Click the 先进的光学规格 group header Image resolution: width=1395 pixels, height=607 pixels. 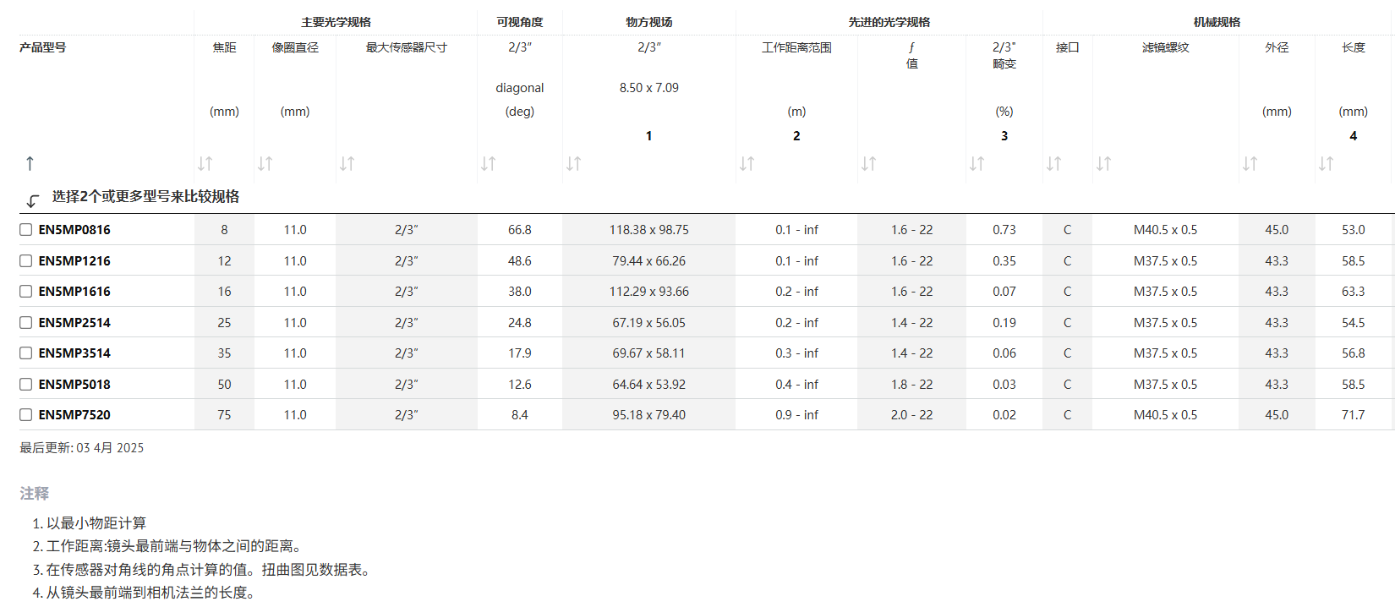pyautogui.click(x=889, y=22)
